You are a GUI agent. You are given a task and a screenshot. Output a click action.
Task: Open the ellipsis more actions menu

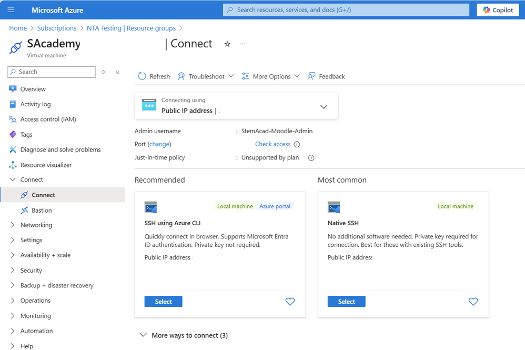[x=243, y=44]
